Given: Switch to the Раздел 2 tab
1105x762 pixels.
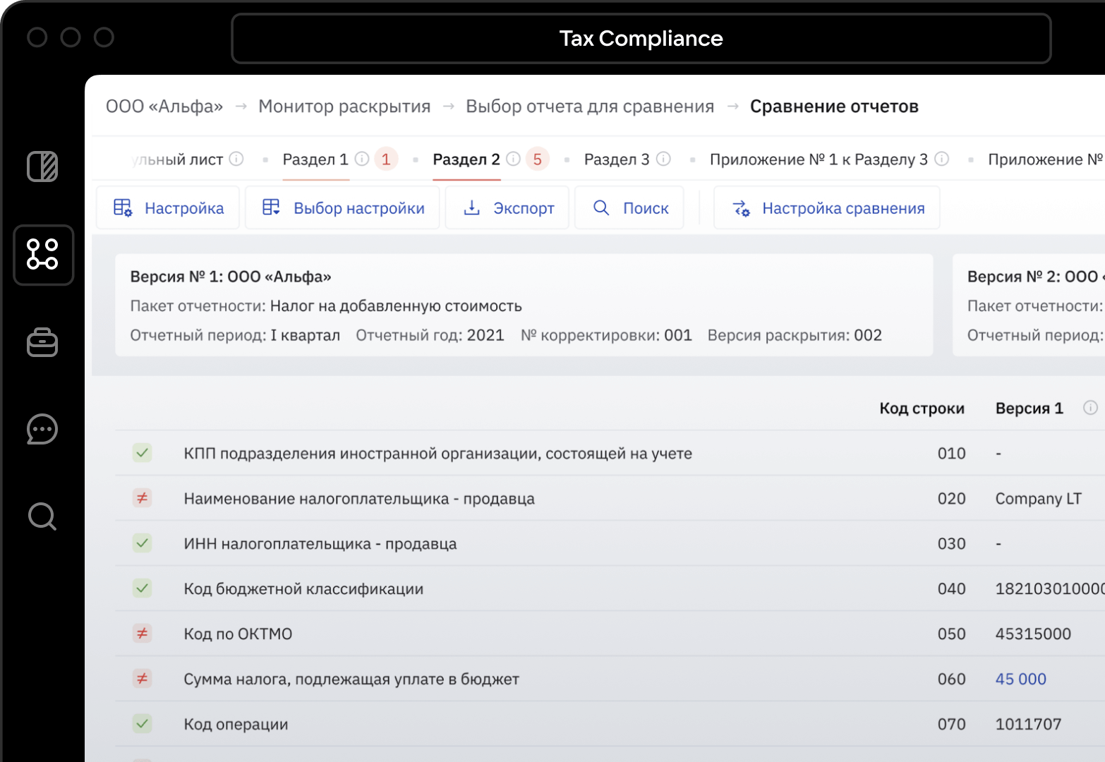Looking at the screenshot, I should point(466,159).
